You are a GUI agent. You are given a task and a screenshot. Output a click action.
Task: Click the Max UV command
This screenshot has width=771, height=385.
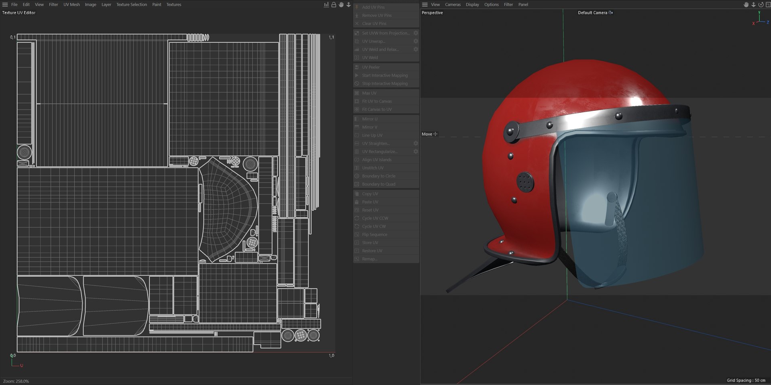[x=386, y=93]
